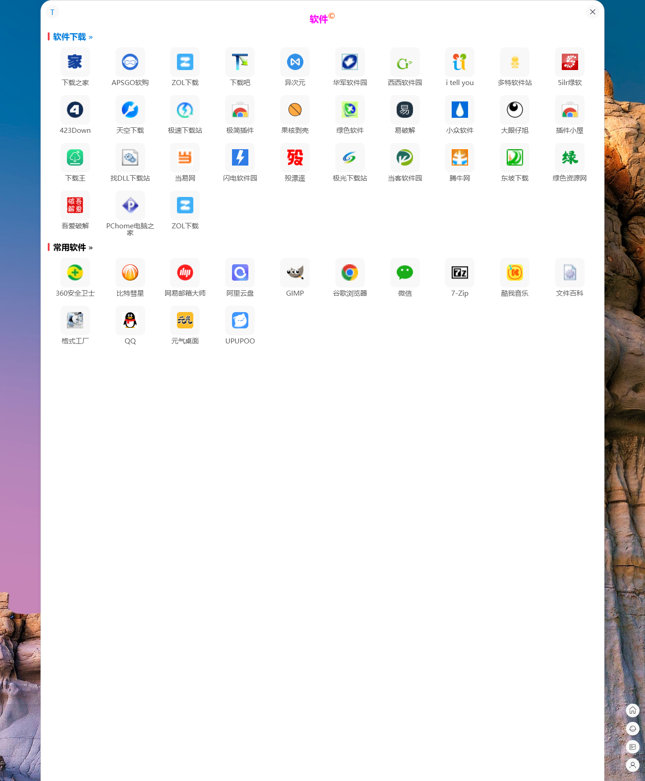Screen dimensions: 645x781
Task: Click the 360安全卫士 icon
Action: click(x=75, y=273)
